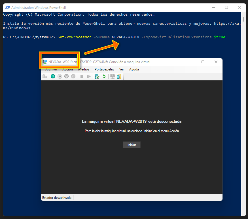Viewport: 248px width, 219px height.
Task: Click the $true value in the command
Action: [x=220, y=37]
